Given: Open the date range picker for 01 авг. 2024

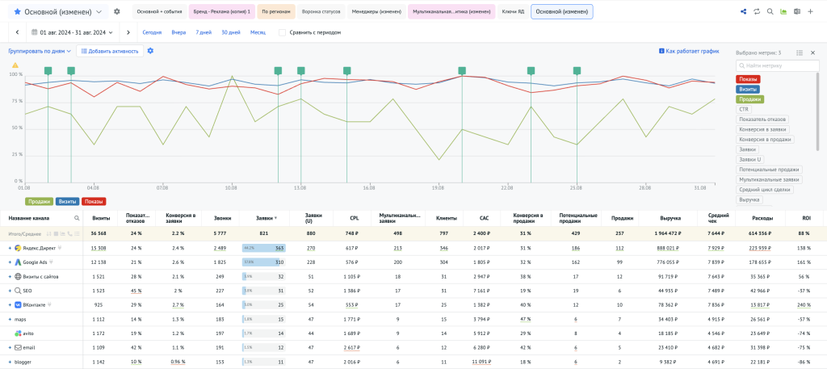Looking at the screenshot, I should 73,32.
